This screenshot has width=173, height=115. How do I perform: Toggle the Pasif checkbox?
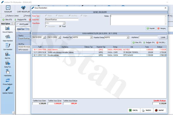tap(60, 26)
